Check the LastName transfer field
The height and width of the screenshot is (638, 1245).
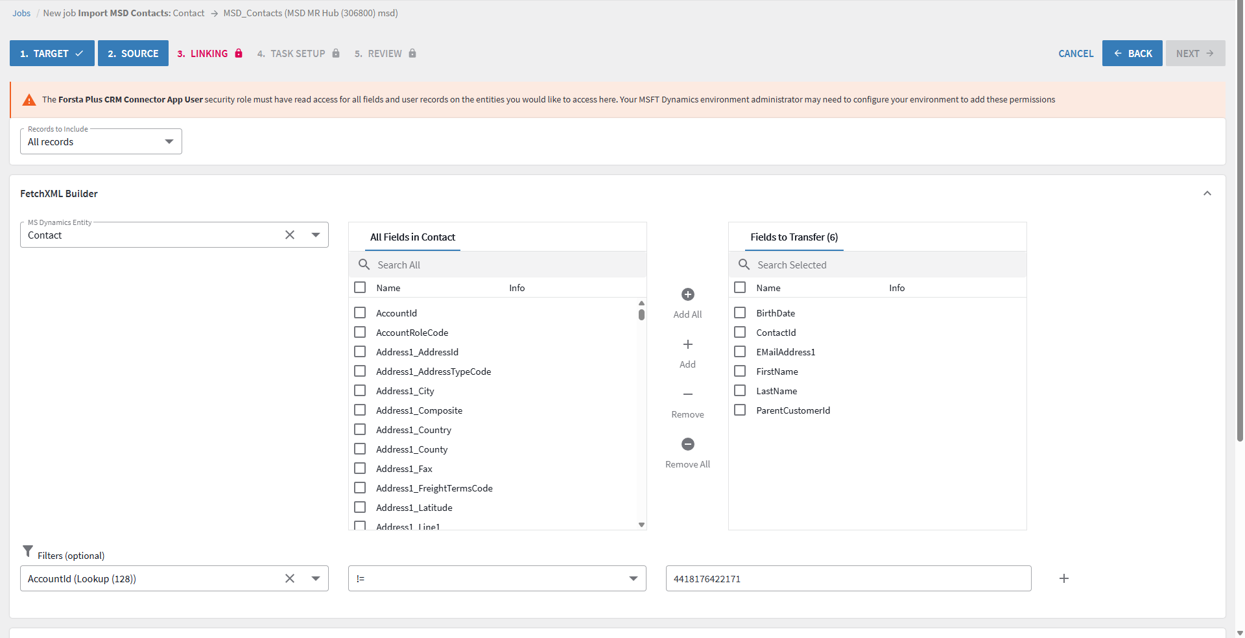[740, 390]
